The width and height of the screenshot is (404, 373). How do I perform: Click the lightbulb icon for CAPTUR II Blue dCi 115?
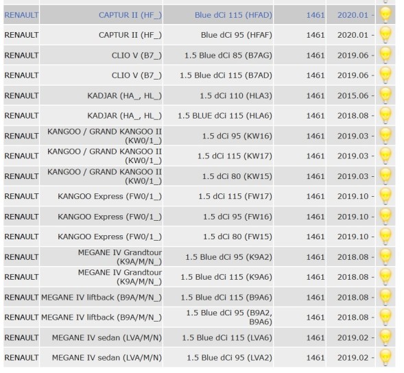tap(385, 14)
